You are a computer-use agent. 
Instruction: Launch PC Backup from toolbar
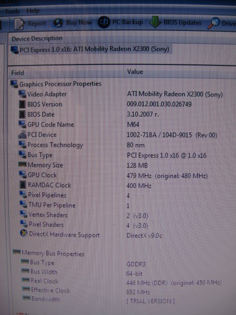104,22
